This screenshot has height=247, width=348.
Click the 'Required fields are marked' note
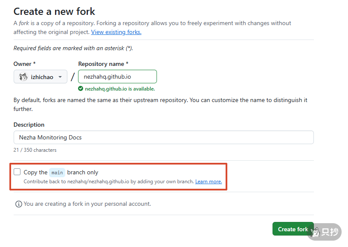click(73, 48)
